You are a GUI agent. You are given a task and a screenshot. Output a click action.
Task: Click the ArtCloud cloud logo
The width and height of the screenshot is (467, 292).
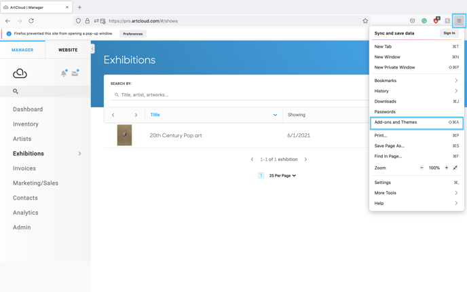tap(20, 73)
